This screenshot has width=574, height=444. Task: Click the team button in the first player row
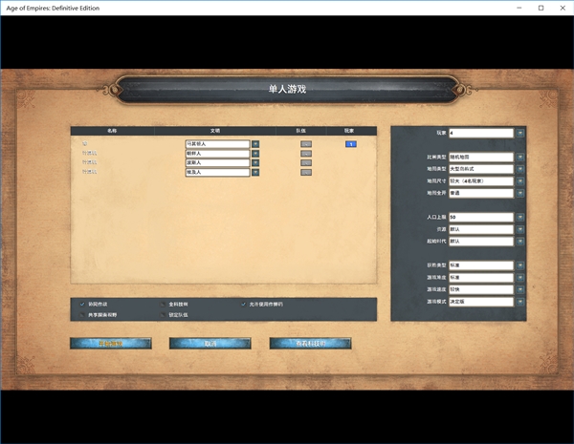pos(306,144)
